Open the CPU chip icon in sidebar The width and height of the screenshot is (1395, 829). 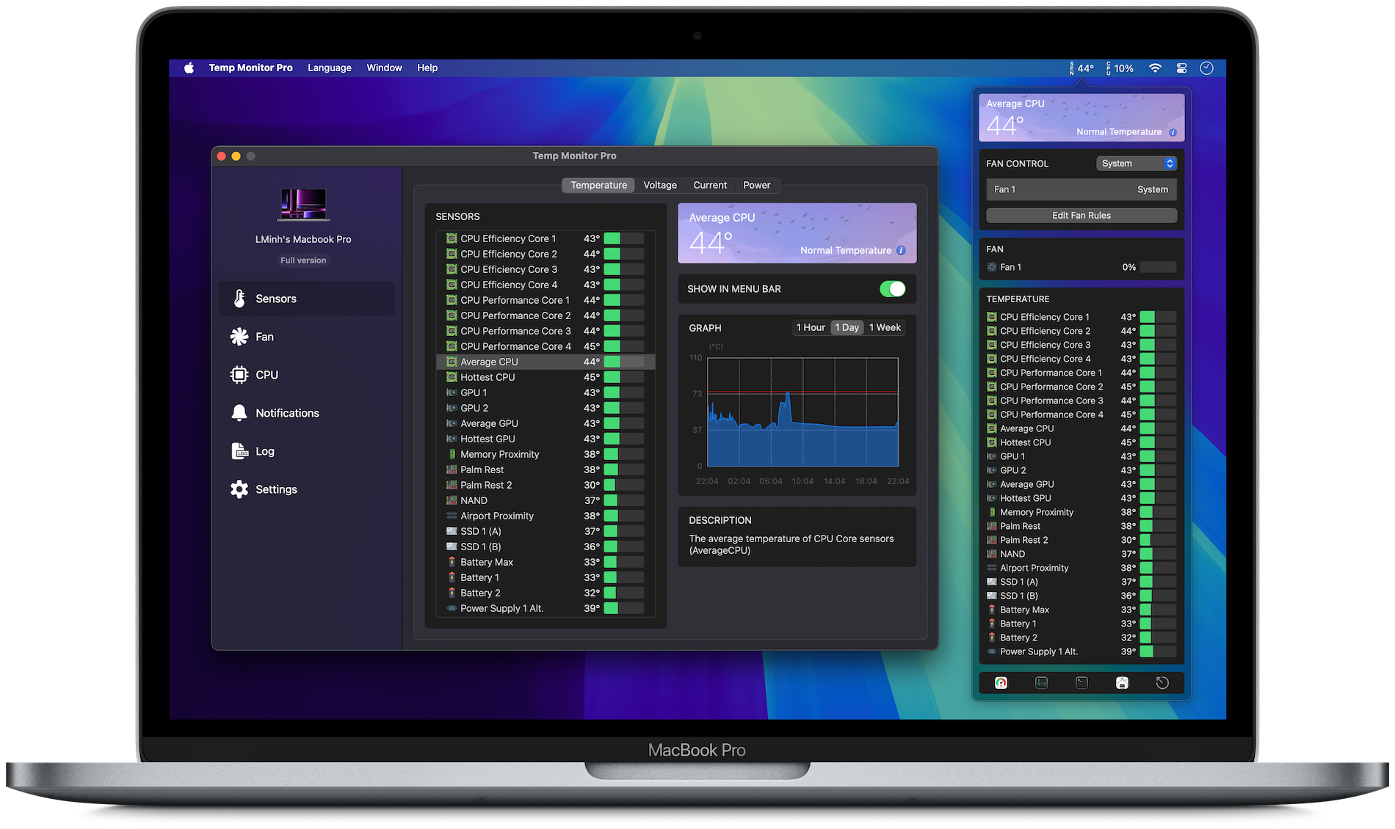(239, 375)
